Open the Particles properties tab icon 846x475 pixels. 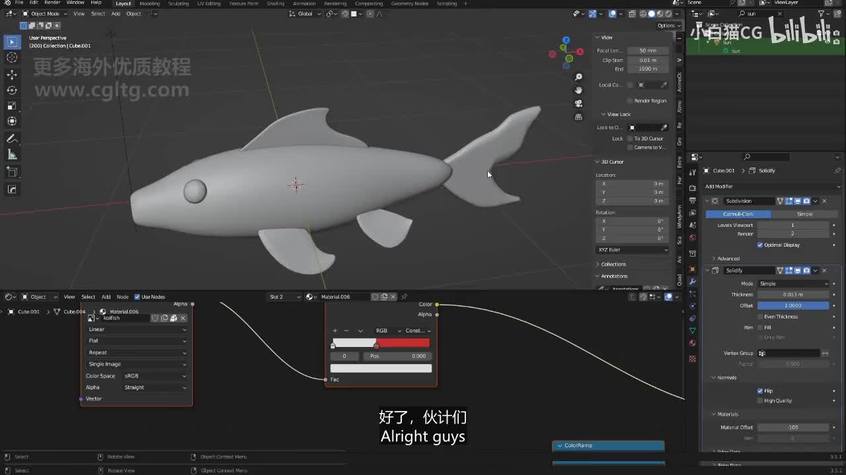tap(693, 294)
